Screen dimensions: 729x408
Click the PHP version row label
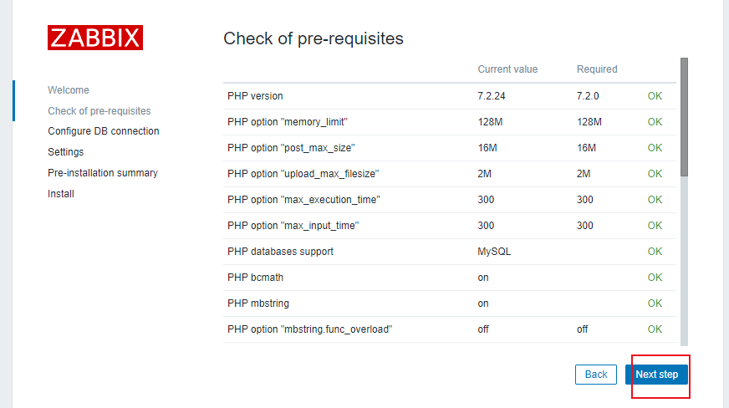(x=255, y=96)
